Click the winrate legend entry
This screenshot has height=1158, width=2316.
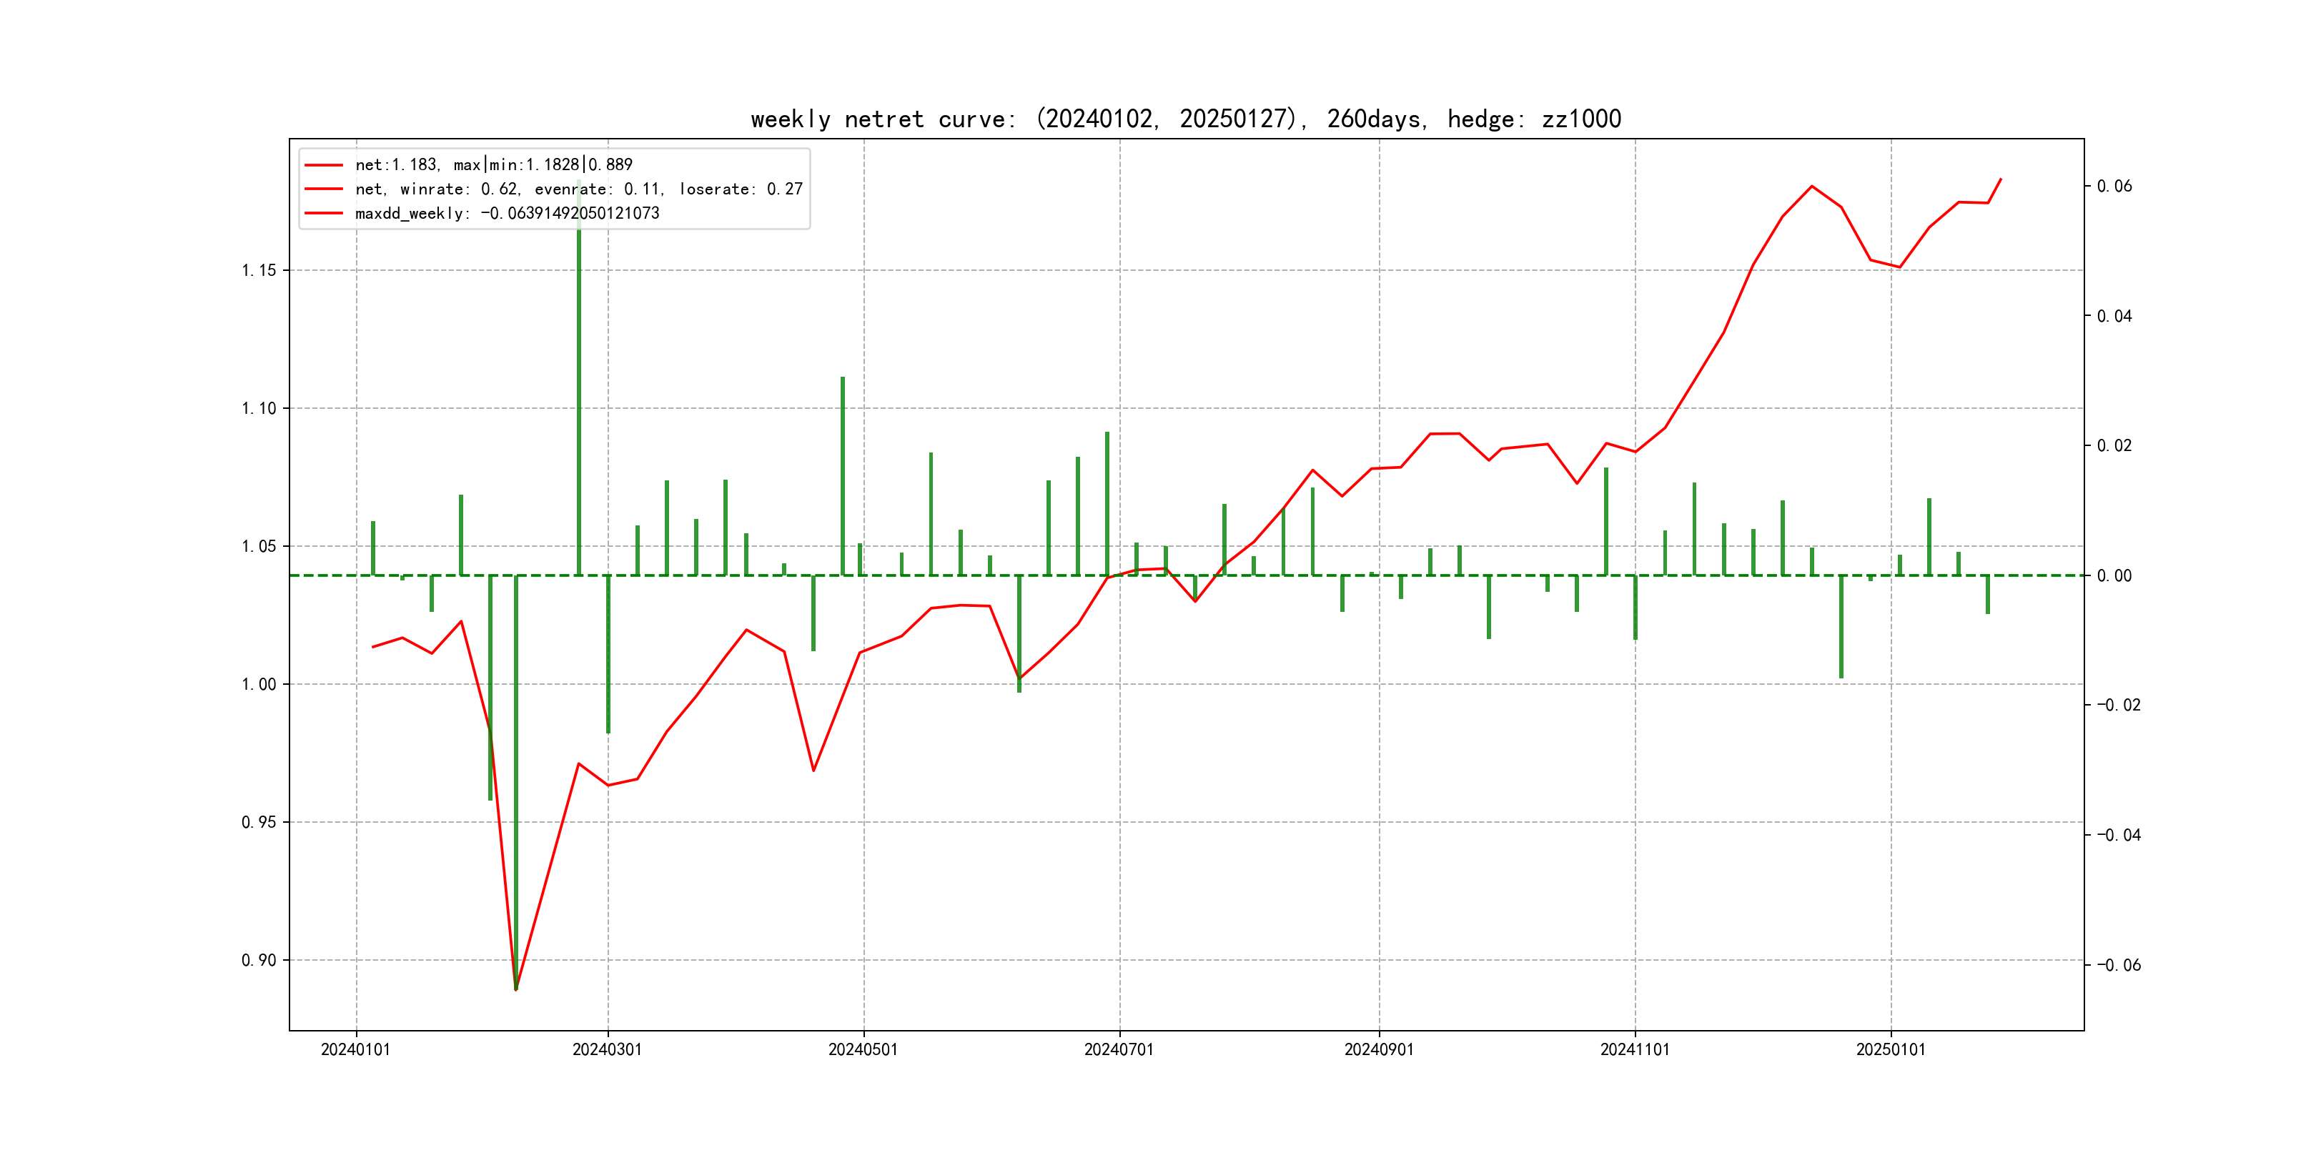tap(578, 189)
